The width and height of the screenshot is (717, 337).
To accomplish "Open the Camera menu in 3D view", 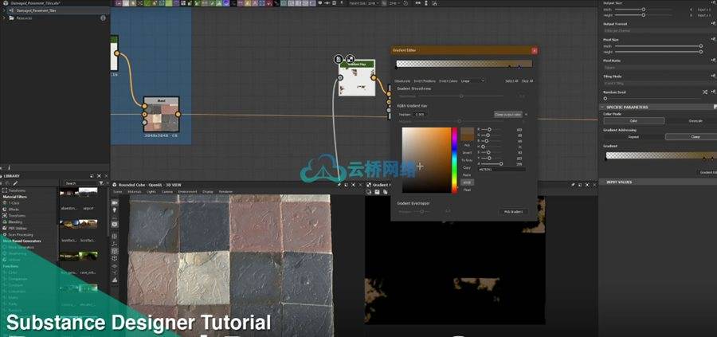I will point(167,191).
